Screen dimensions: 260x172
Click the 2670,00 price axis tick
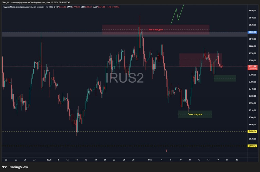click(252, 139)
